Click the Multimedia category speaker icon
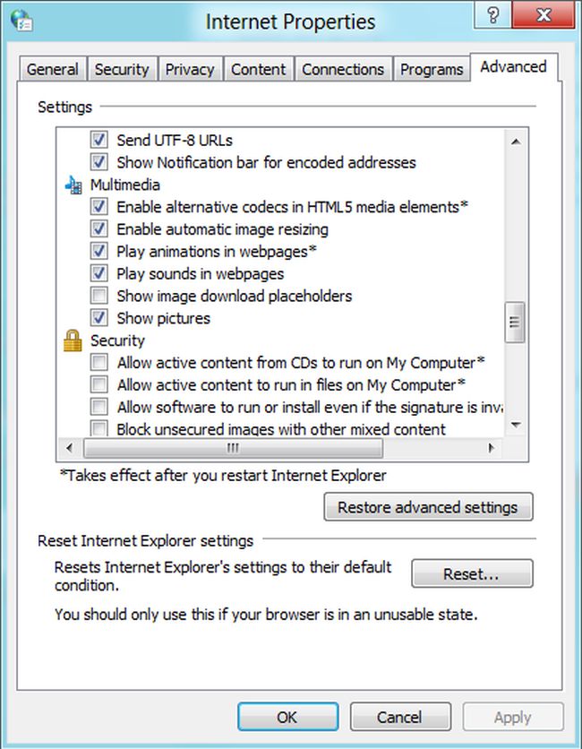The width and height of the screenshot is (582, 749). (x=75, y=185)
